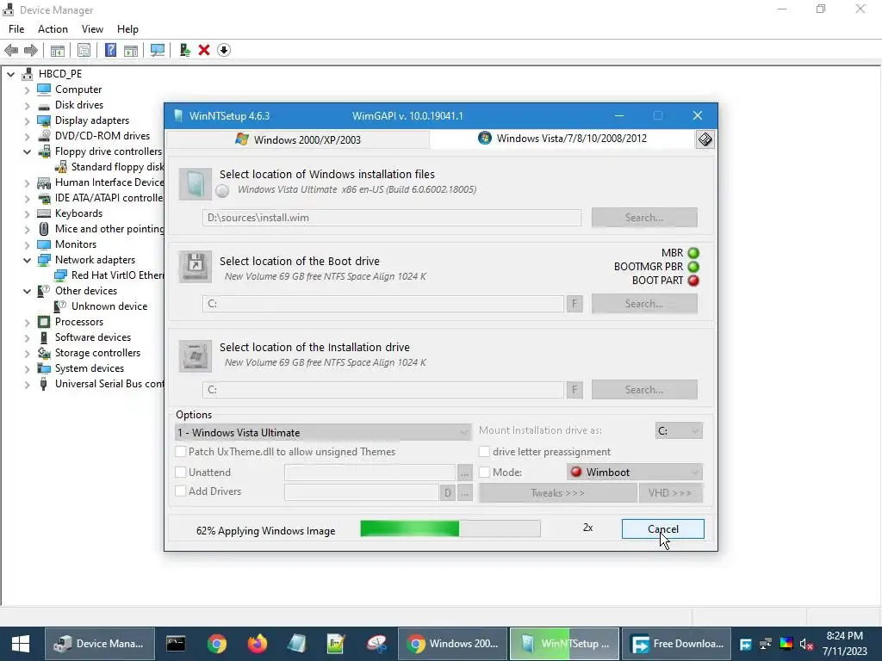Open the Windows Start button

(x=21, y=644)
